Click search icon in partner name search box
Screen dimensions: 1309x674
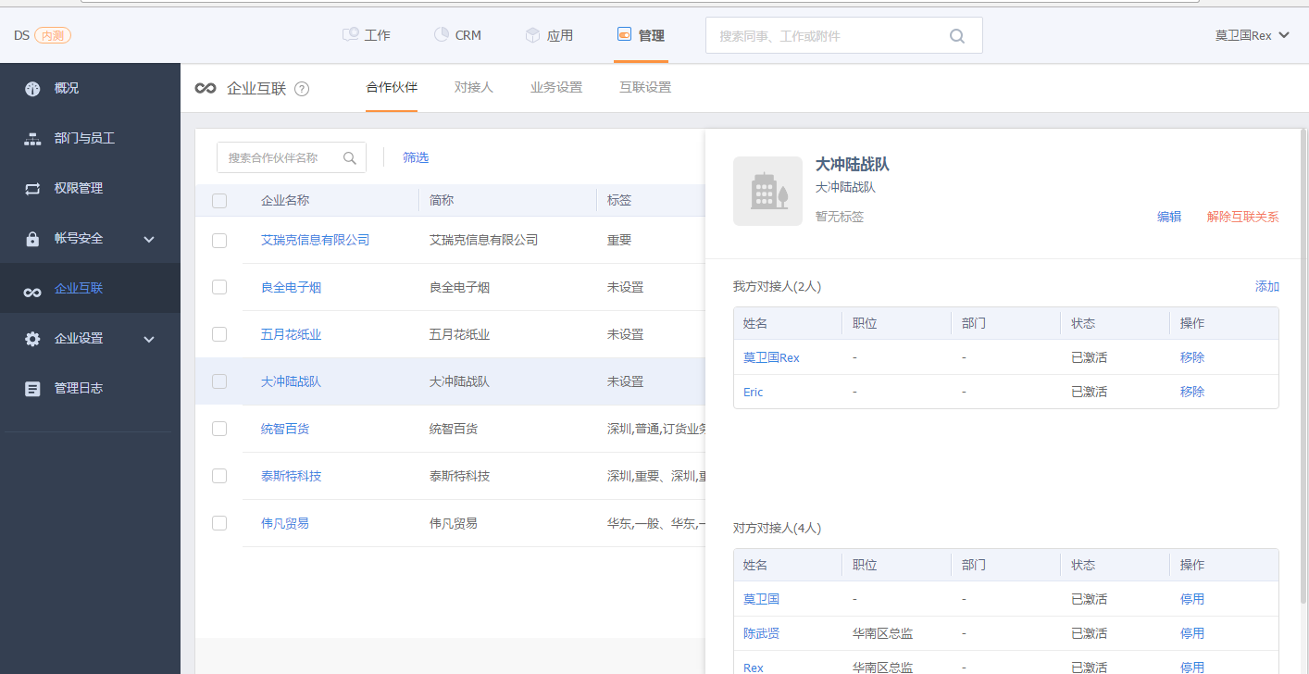[x=350, y=158]
